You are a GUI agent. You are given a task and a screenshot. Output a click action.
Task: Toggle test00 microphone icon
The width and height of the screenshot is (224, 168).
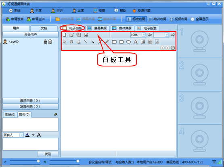[46, 41]
